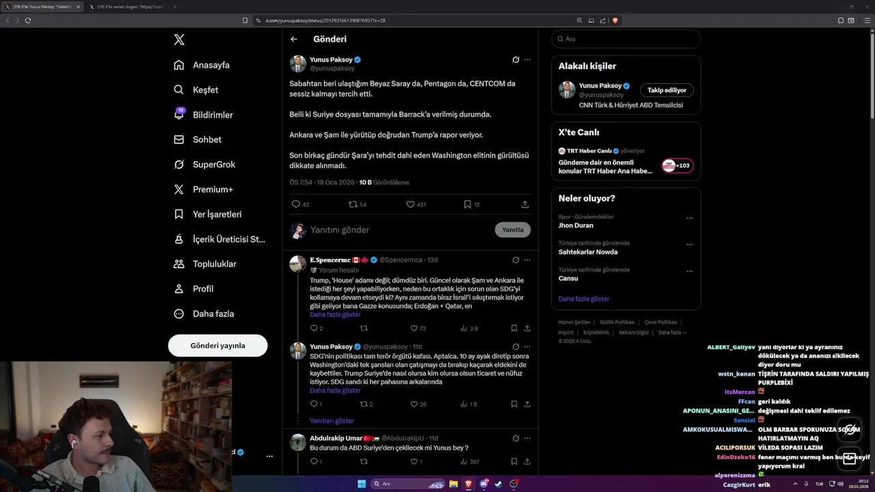Viewport: 875px width, 492px height.
Task: Open SuperGrok from sidebar
Action: click(x=204, y=165)
